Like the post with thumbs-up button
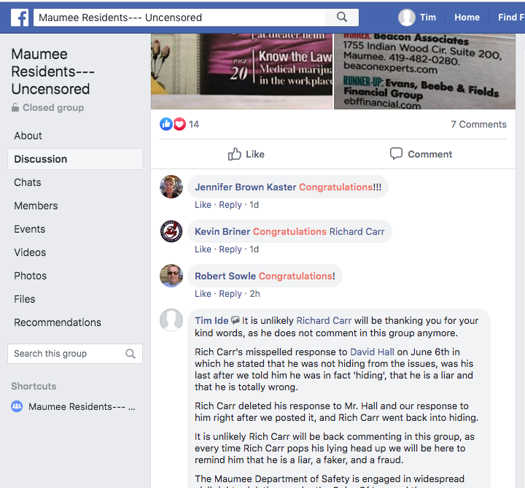 pos(246,154)
